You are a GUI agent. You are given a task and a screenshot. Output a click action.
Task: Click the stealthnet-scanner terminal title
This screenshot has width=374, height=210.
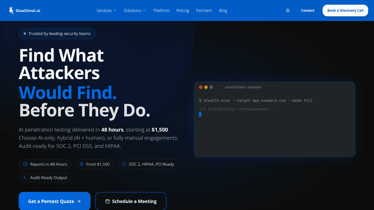click(243, 87)
